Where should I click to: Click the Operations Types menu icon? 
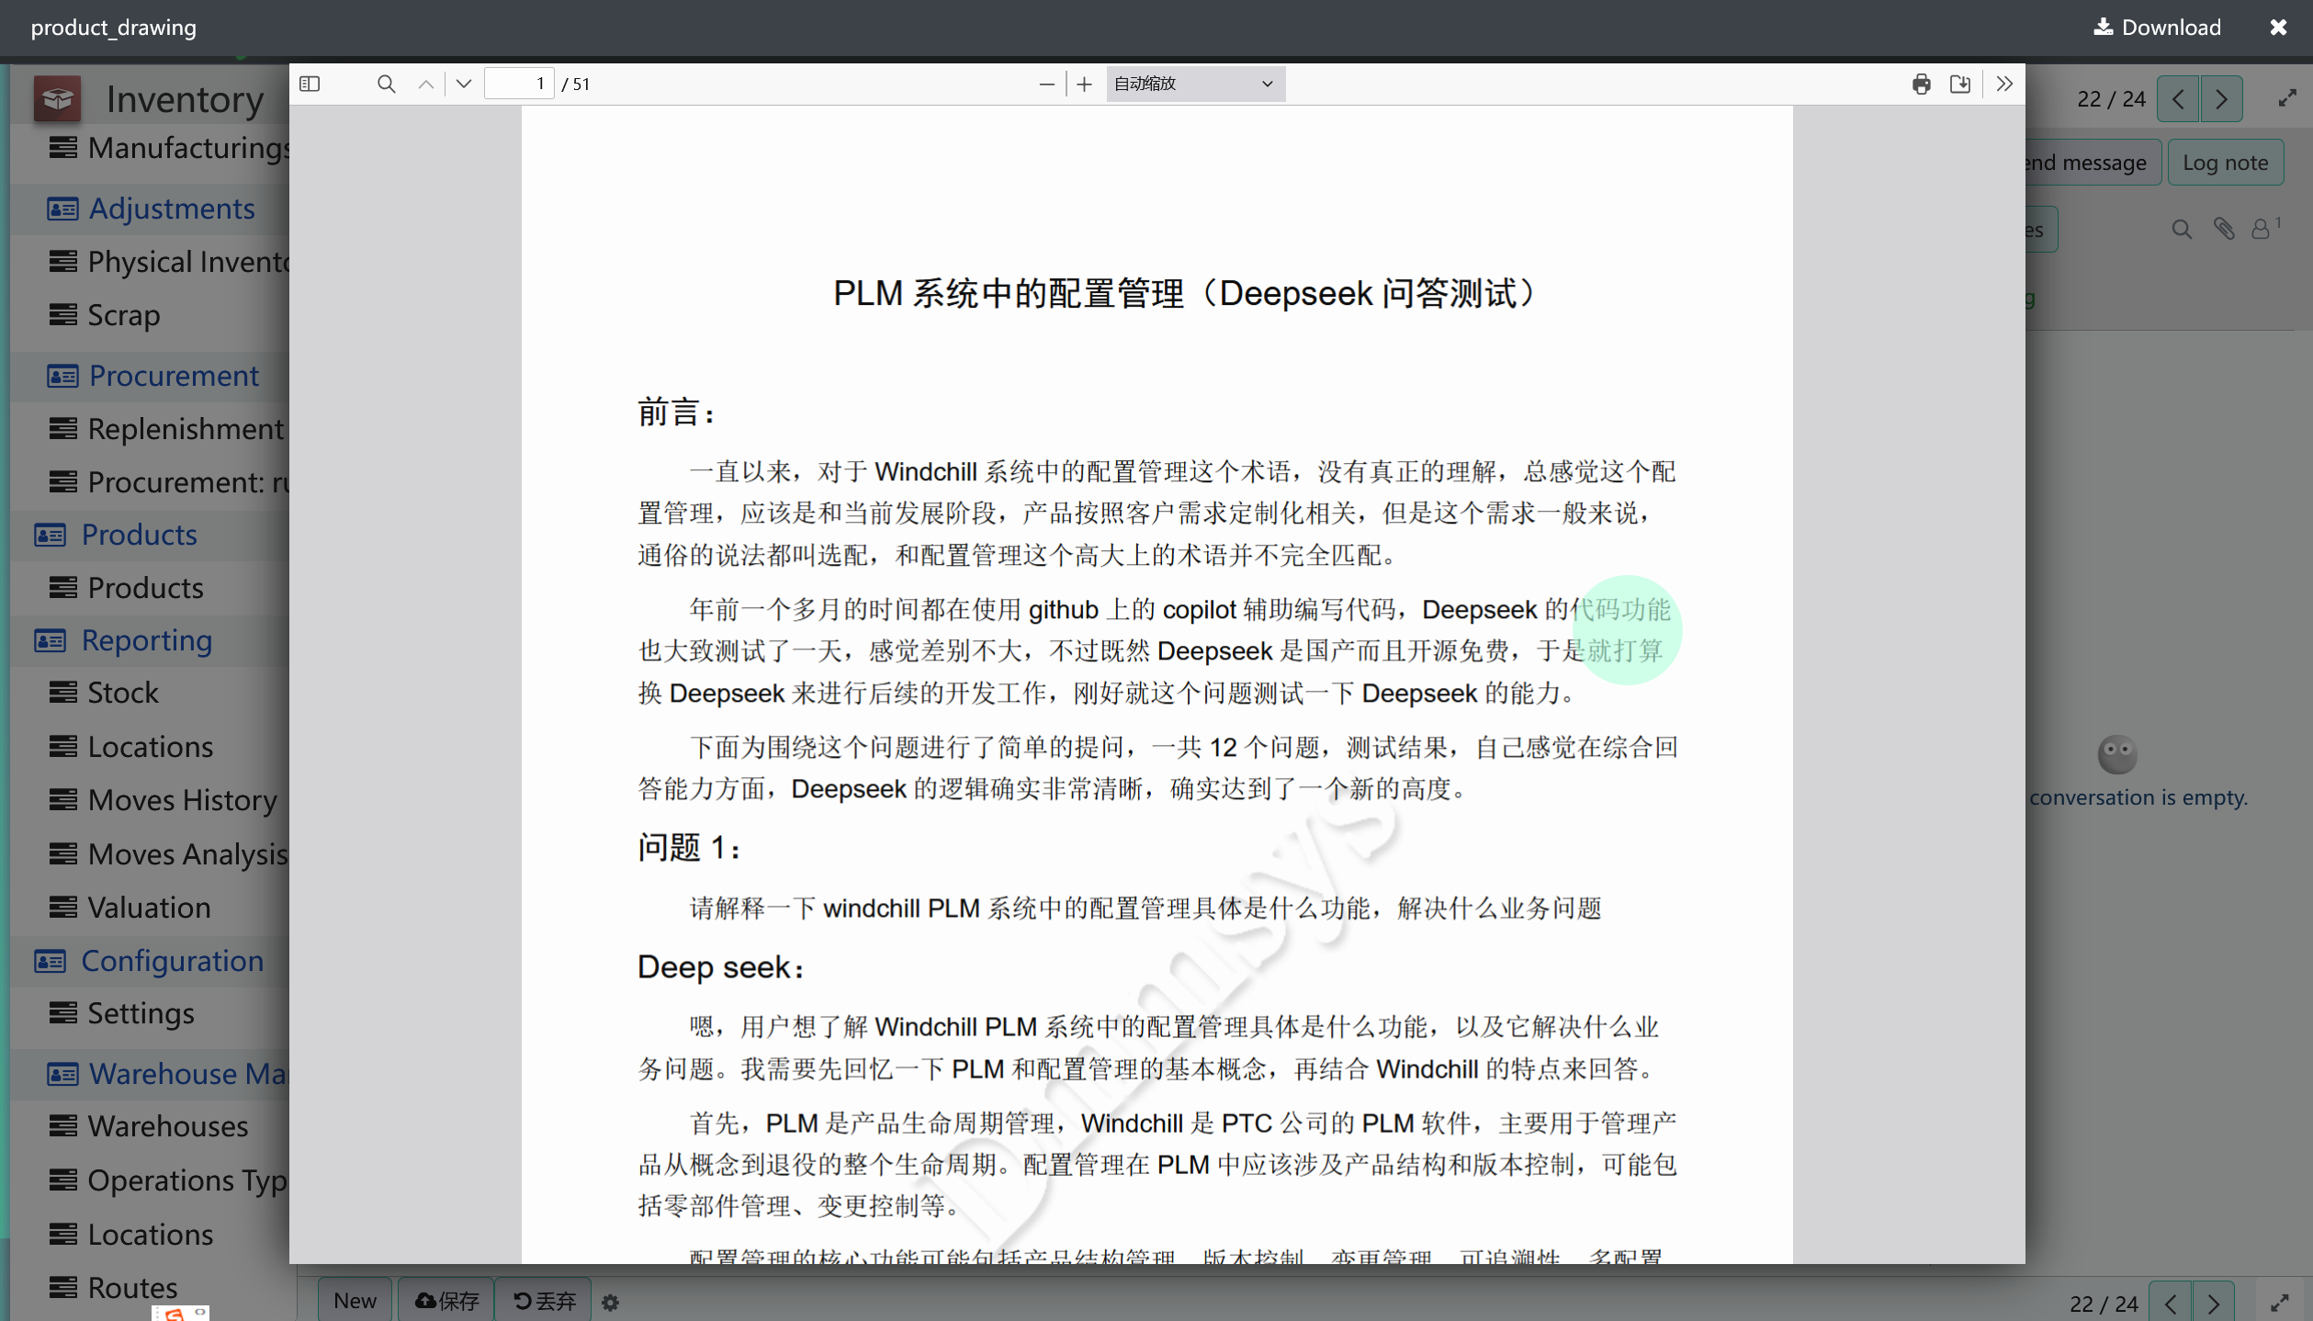[x=62, y=1180]
